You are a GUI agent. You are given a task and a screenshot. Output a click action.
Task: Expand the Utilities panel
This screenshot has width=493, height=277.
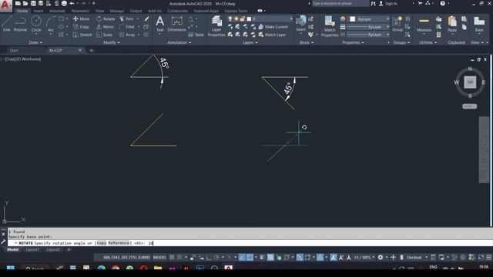click(x=428, y=42)
